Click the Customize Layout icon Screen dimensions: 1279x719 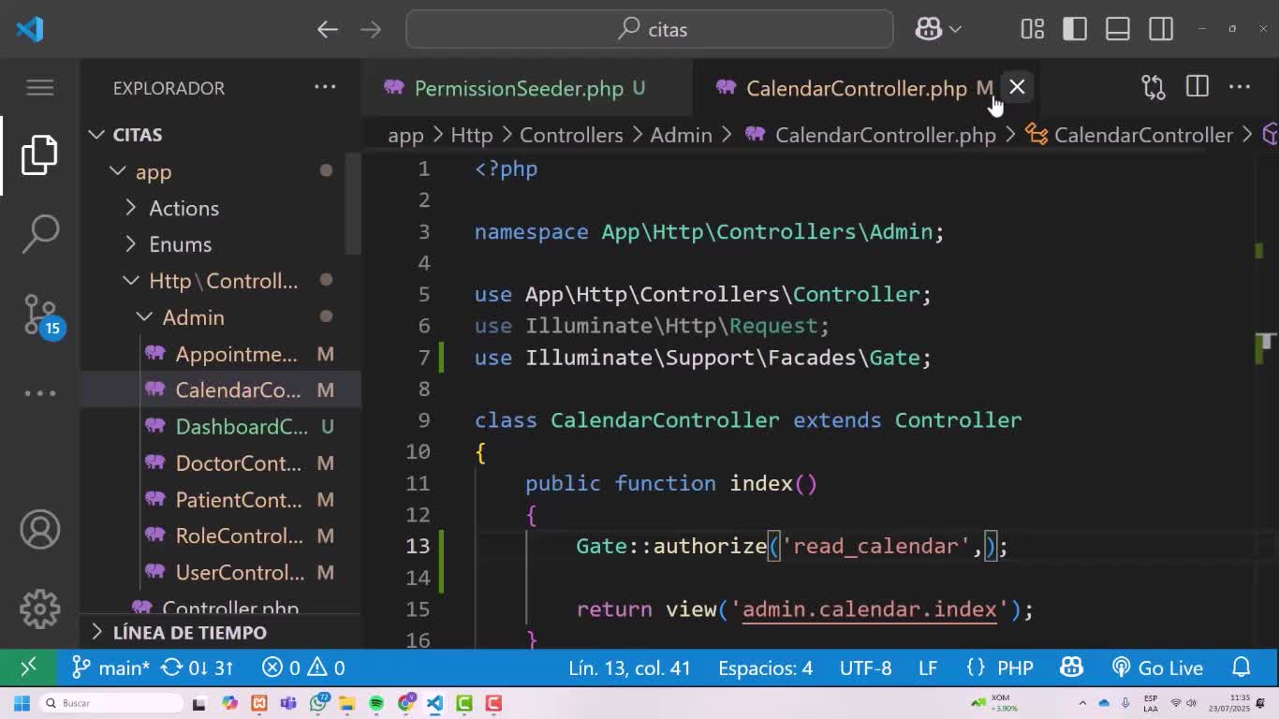tap(1032, 29)
